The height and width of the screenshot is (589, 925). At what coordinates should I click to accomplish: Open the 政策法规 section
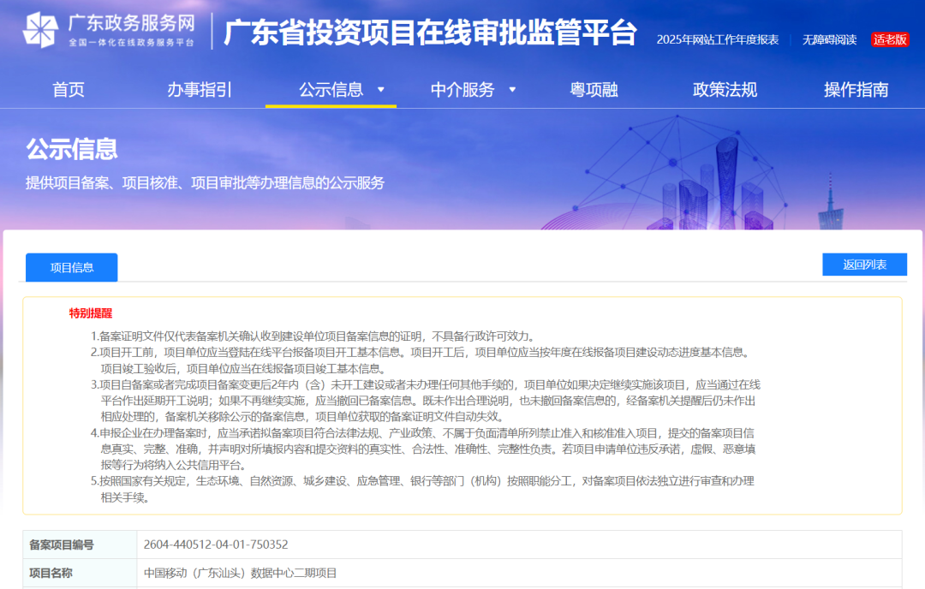[x=723, y=89]
